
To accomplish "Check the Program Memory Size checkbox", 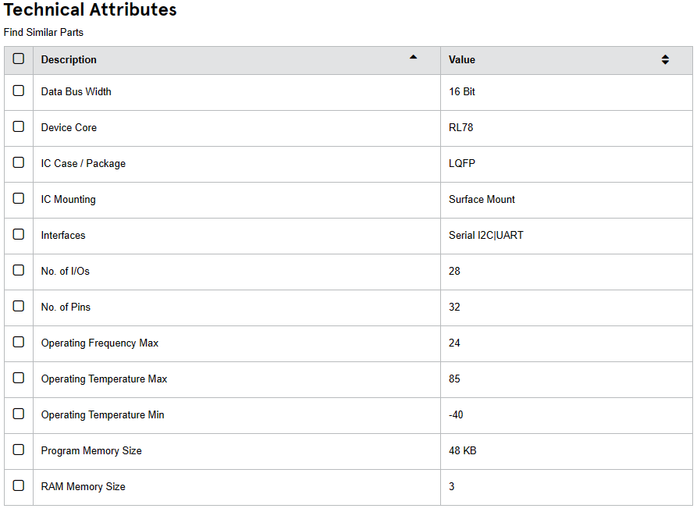I will point(19,450).
